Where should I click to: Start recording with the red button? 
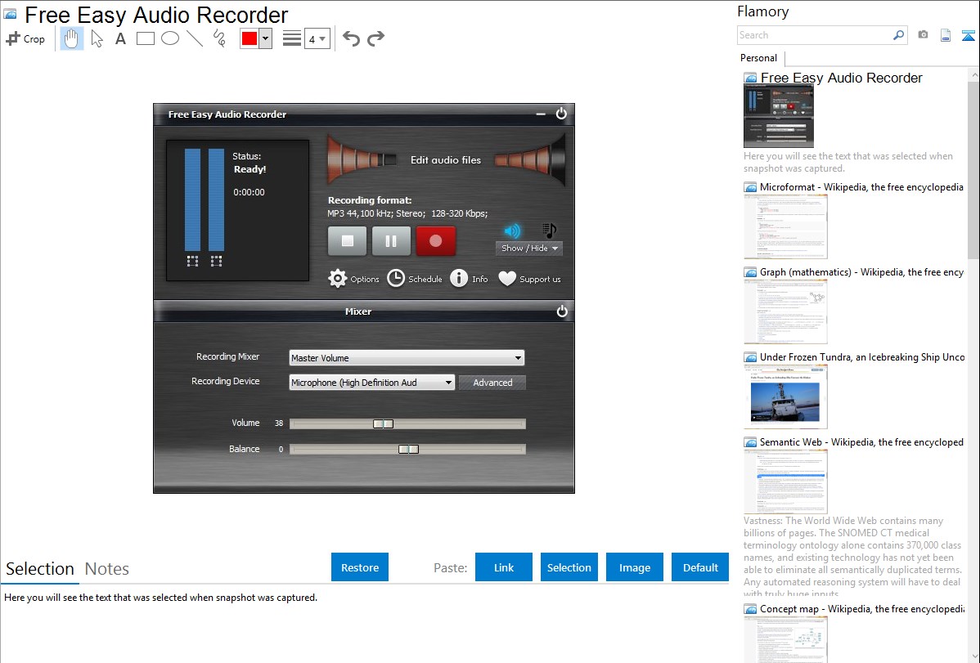point(436,240)
